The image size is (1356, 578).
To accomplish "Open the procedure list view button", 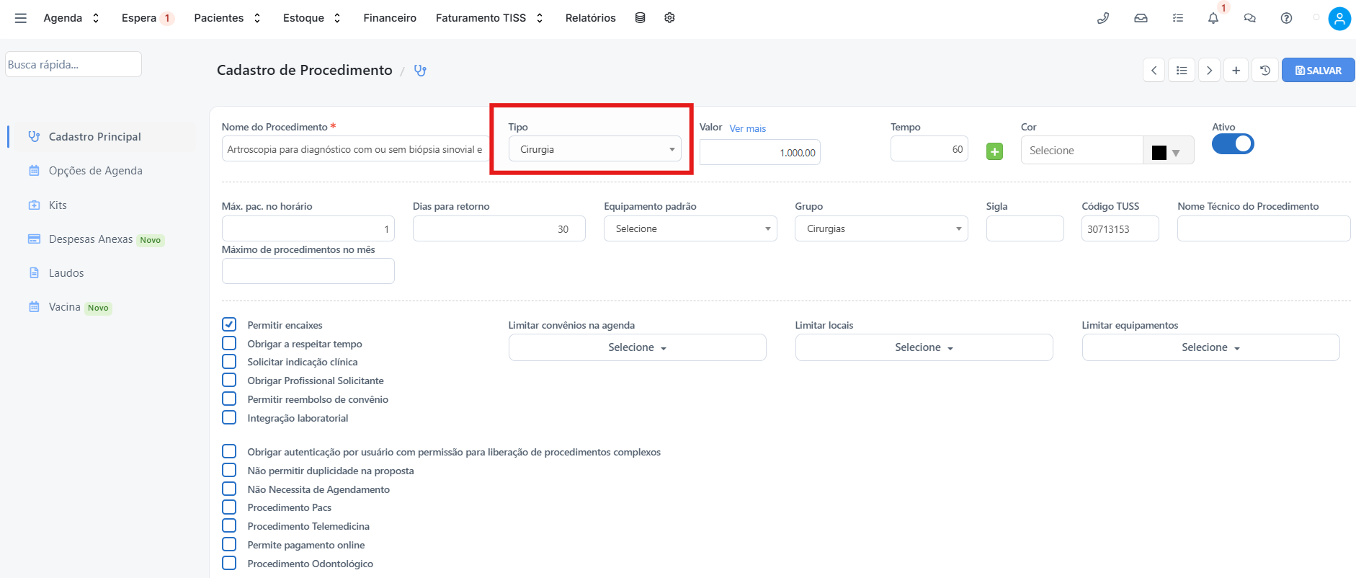I will click(x=1182, y=71).
